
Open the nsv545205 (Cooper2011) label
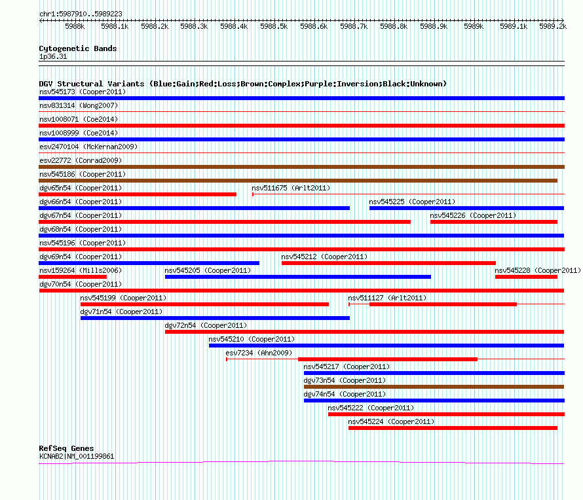208,270
